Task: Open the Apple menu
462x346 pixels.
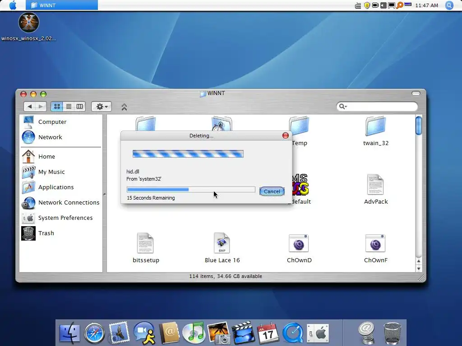Action: [13, 5]
